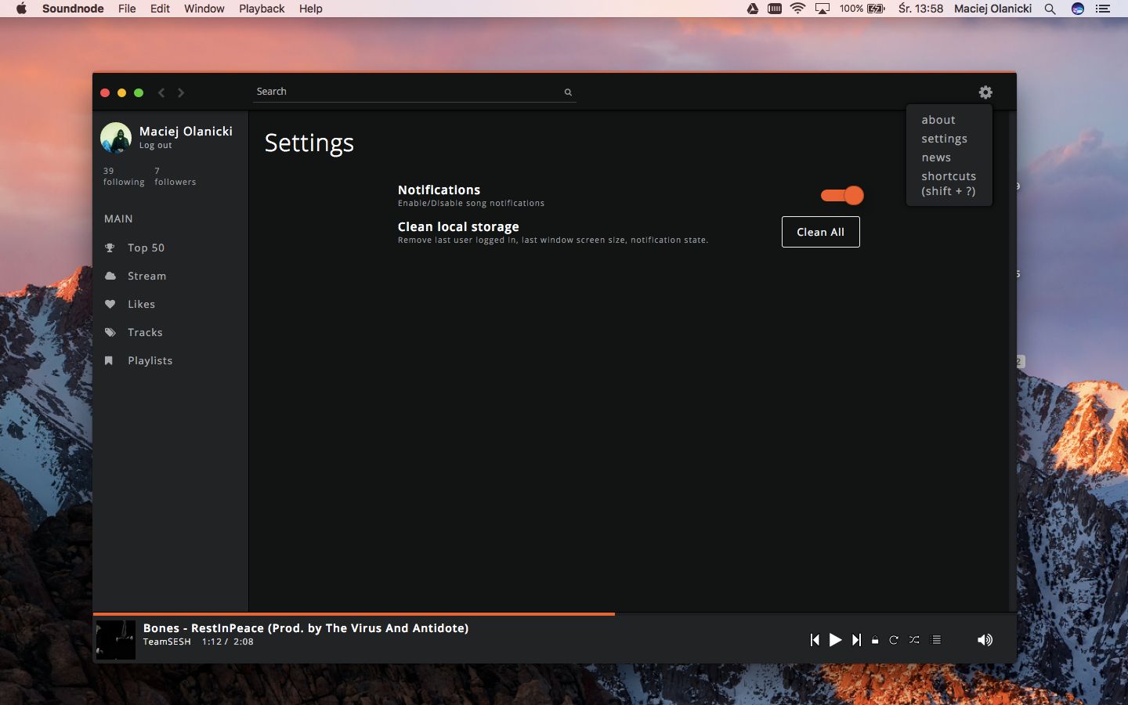The height and width of the screenshot is (705, 1128).
Task: Click the Log out link
Action: (x=155, y=145)
